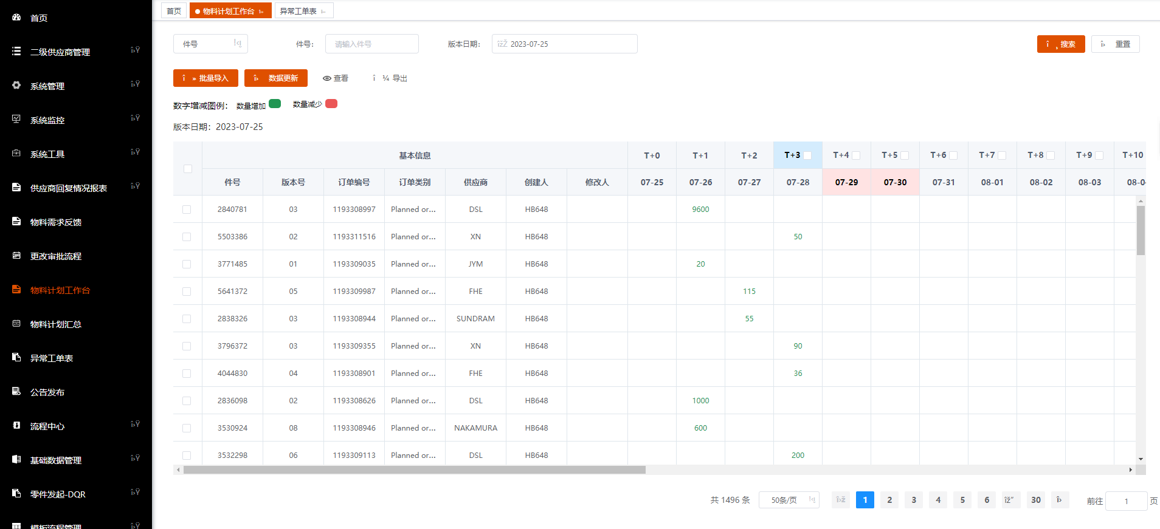Click the 零件发起-DQR sidebar icon
Image resolution: width=1160 pixels, height=529 pixels.
(x=16, y=494)
